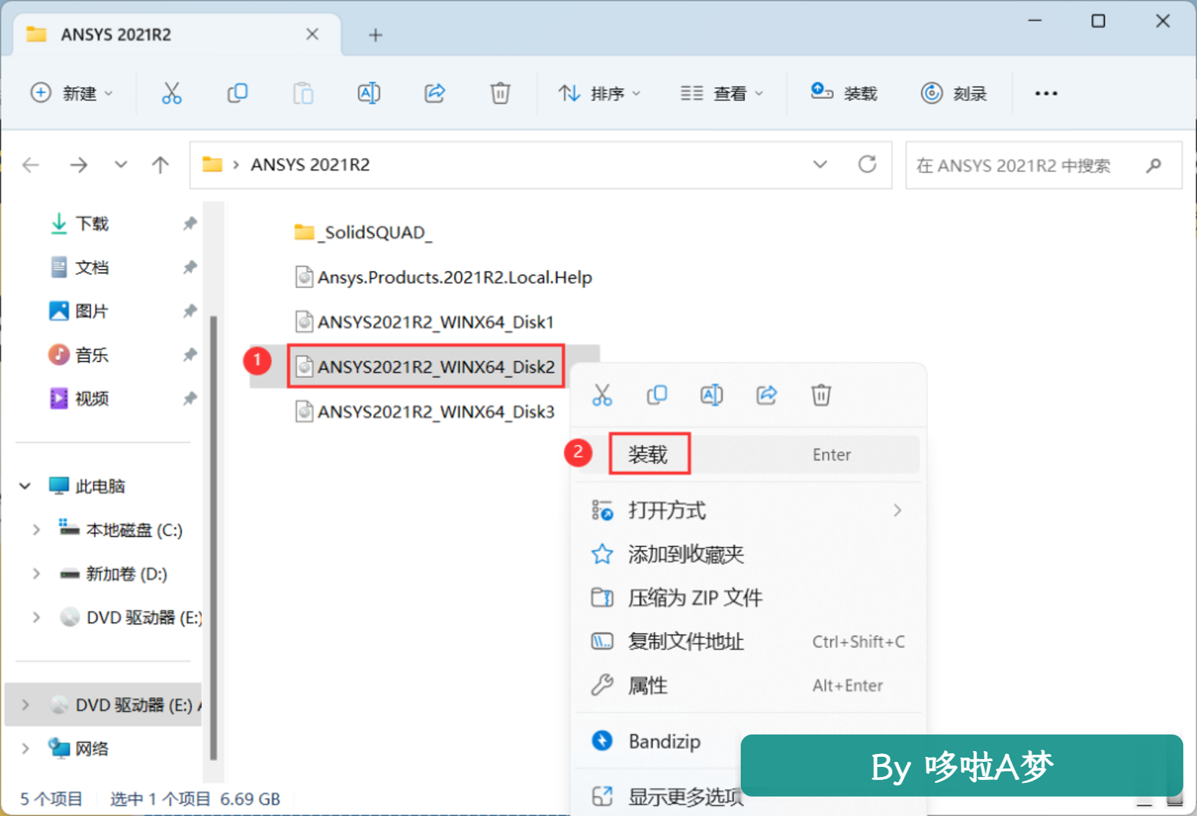Image resolution: width=1197 pixels, height=816 pixels.
Task: Open 文档 (Documents) in sidebar
Action: pos(92,268)
